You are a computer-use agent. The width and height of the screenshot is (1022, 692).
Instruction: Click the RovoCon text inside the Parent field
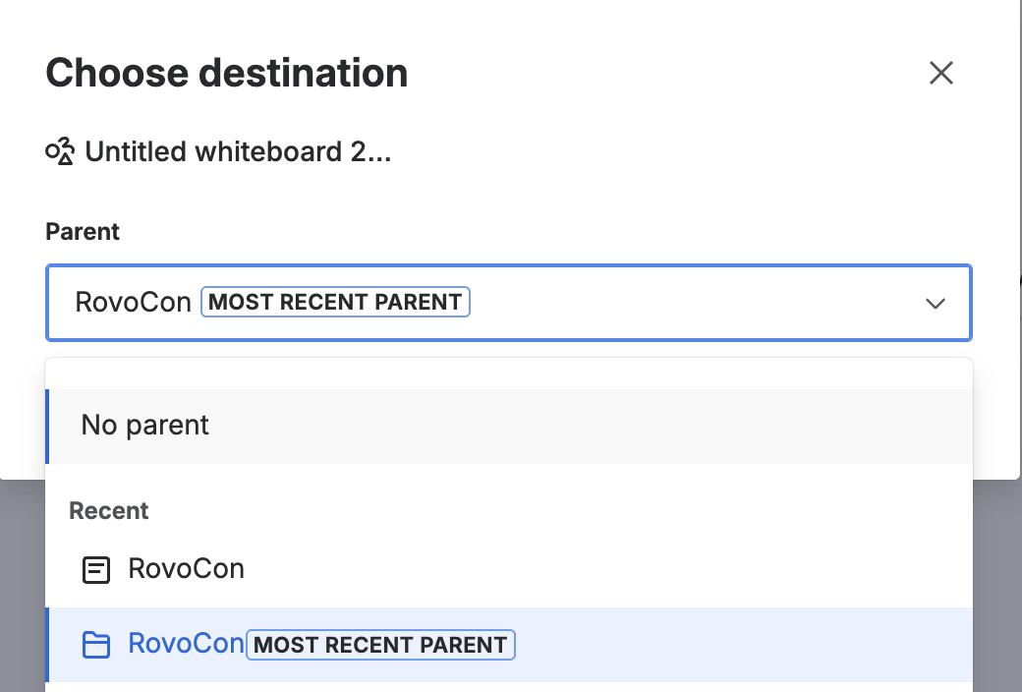133,302
